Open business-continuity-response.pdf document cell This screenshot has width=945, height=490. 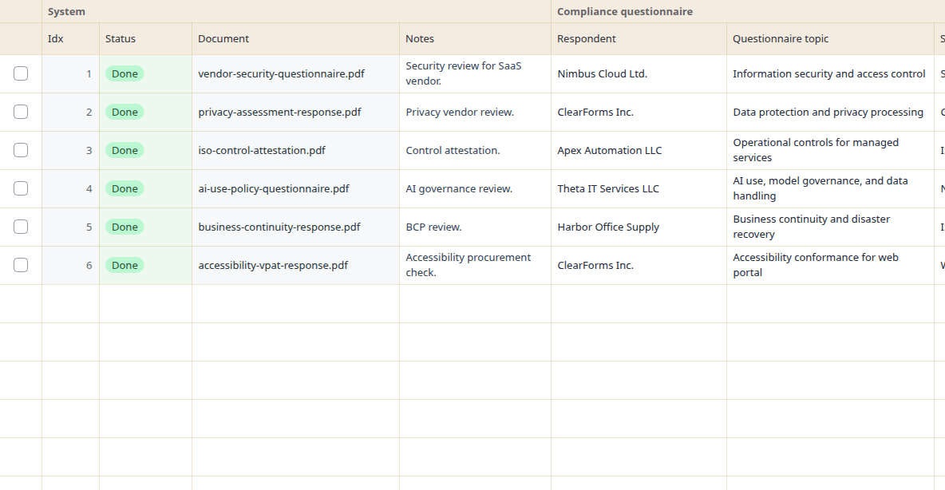pos(295,227)
